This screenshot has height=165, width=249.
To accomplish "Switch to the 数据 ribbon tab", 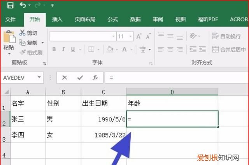I will (x=135, y=19).
